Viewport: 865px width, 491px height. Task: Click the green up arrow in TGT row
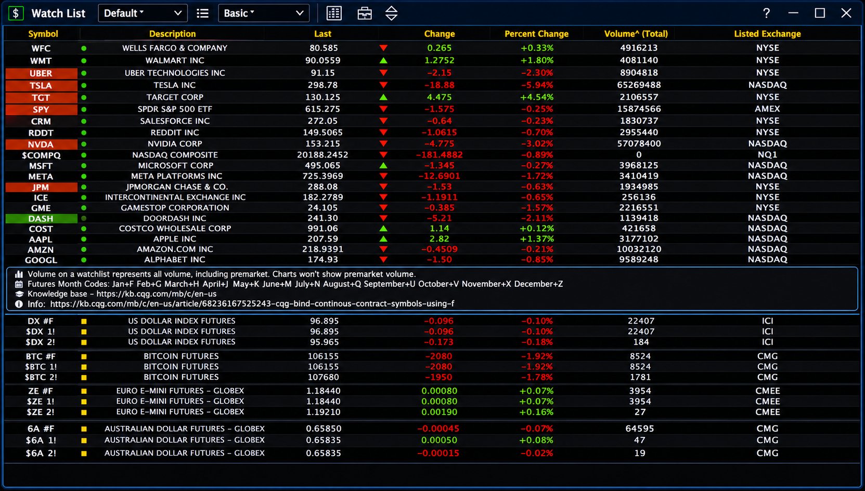[383, 97]
